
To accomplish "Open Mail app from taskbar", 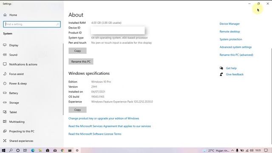I will click(55, 150).
